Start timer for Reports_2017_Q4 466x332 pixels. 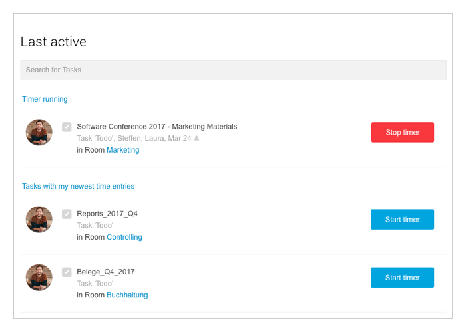click(x=402, y=219)
